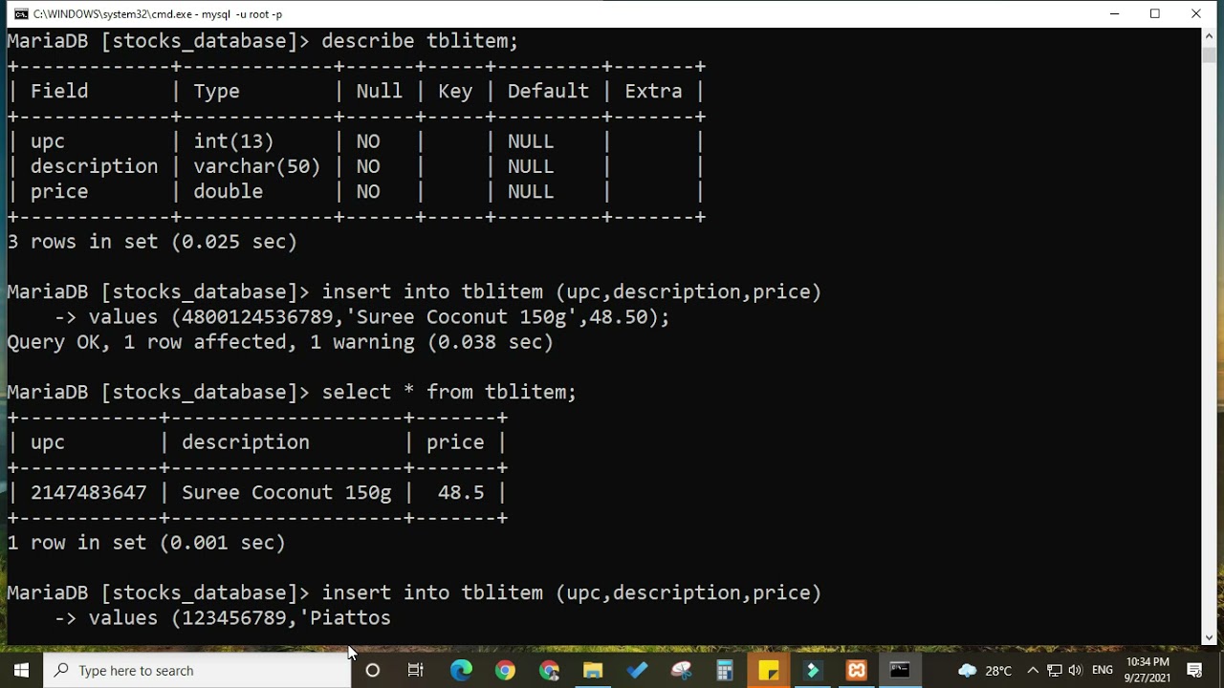Switch ENG input language indicator

(x=1103, y=670)
